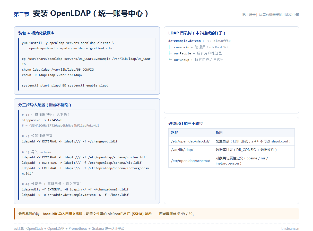Click the chown ldap:ldap DB_CONFIG line

[x=58, y=70]
